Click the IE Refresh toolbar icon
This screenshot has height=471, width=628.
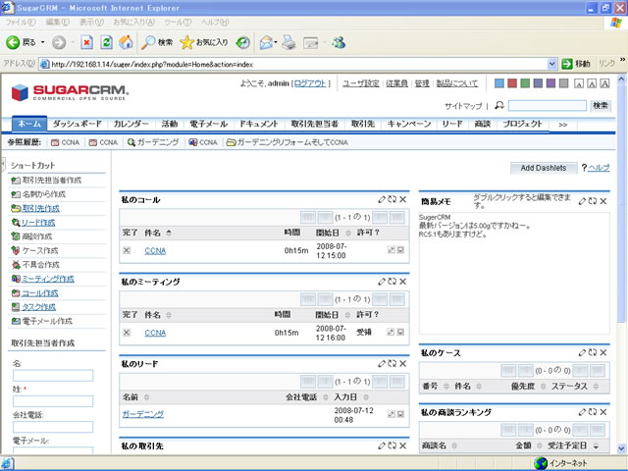pyautogui.click(x=106, y=42)
